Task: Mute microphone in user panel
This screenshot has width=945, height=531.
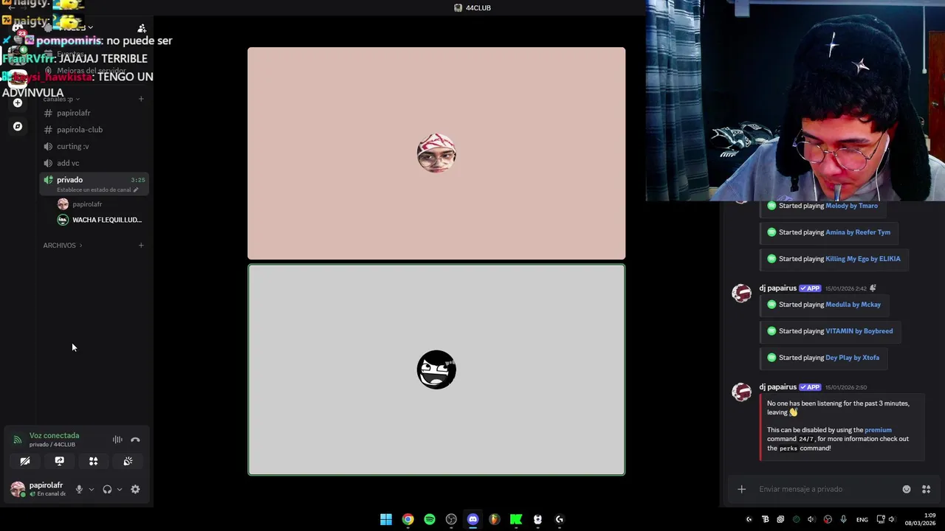Action: pos(79,489)
